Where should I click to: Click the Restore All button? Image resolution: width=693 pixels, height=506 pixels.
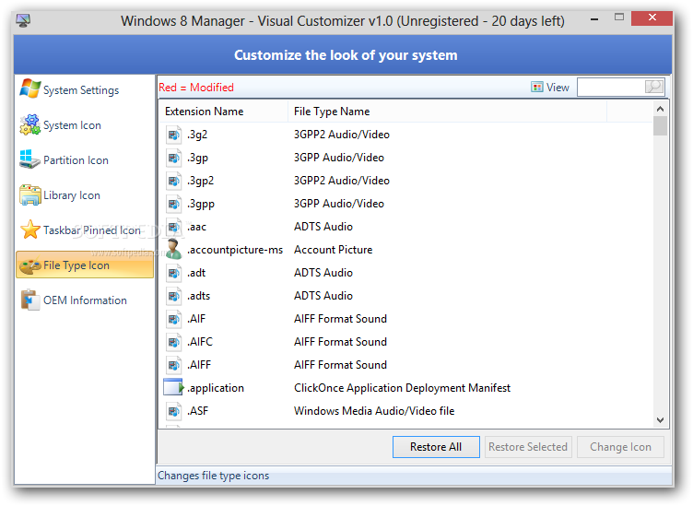pyautogui.click(x=436, y=447)
